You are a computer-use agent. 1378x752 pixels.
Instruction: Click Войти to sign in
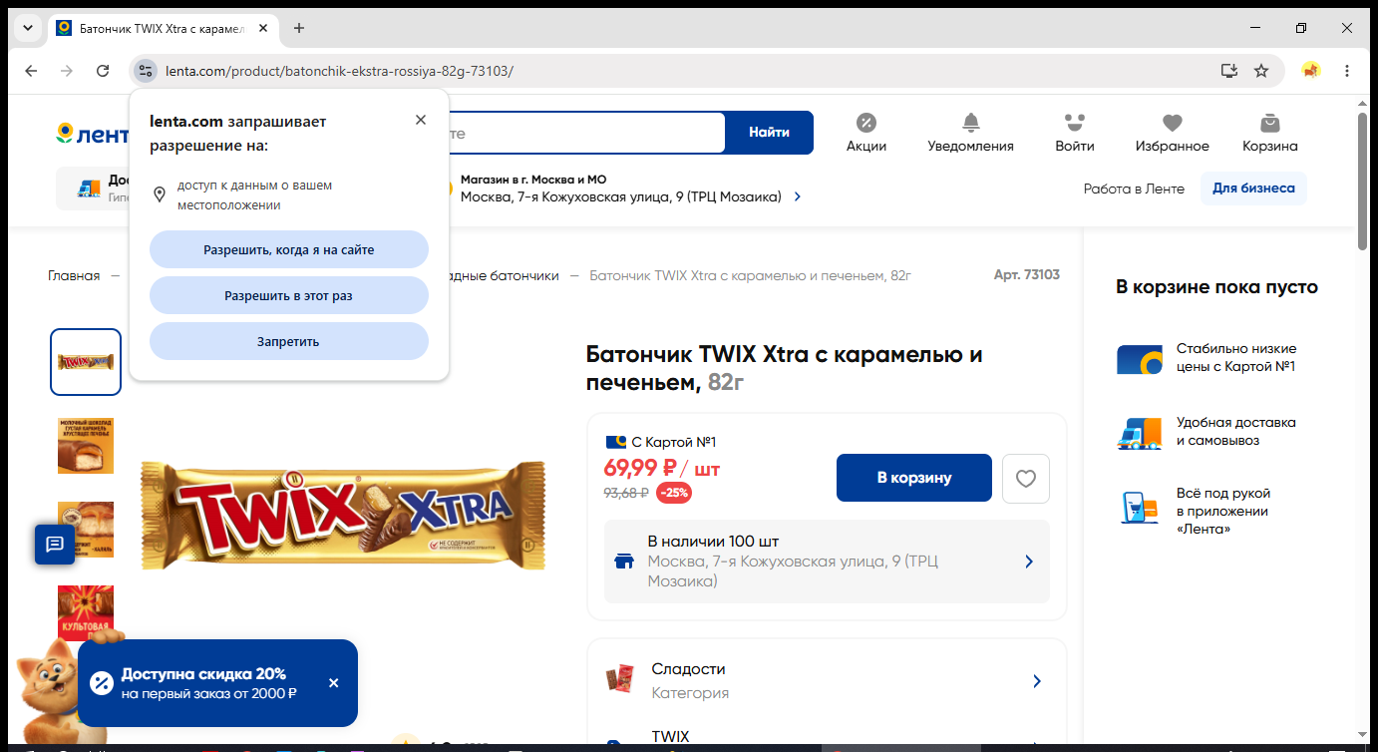(x=1075, y=133)
